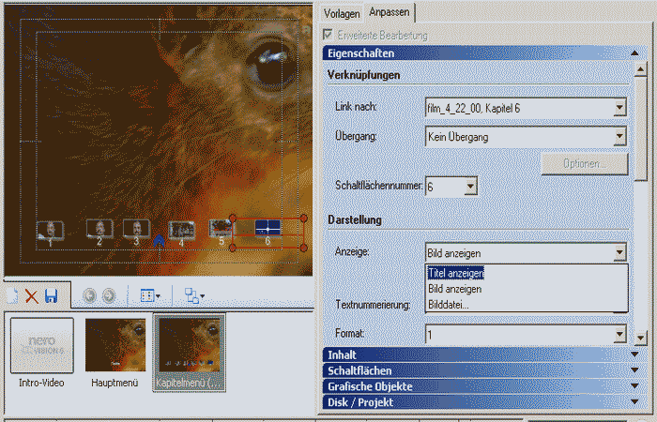The image size is (657, 422).
Task: Click the new blank page icon
Action: [12, 296]
